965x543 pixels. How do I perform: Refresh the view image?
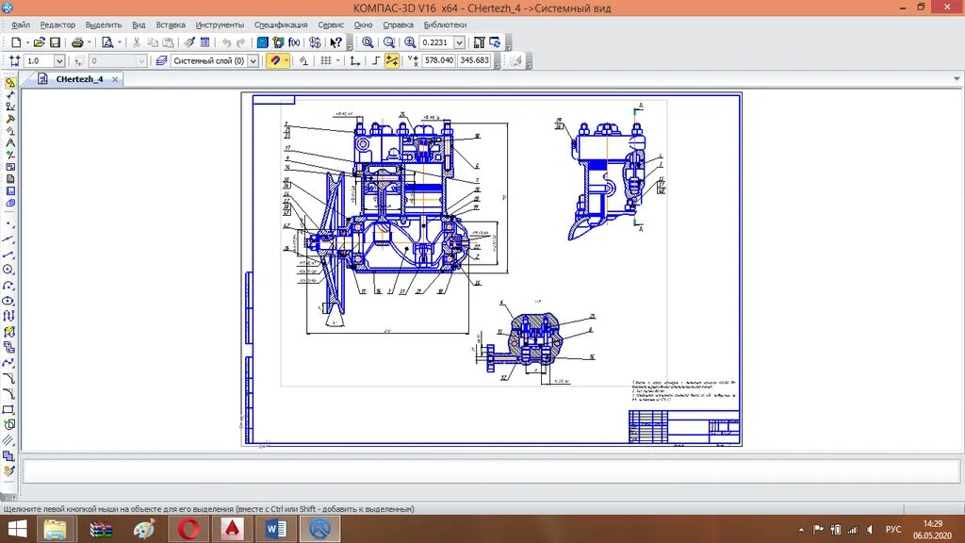[x=495, y=42]
